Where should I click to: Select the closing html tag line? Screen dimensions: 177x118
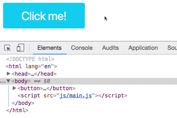pyautogui.click(x=17, y=110)
